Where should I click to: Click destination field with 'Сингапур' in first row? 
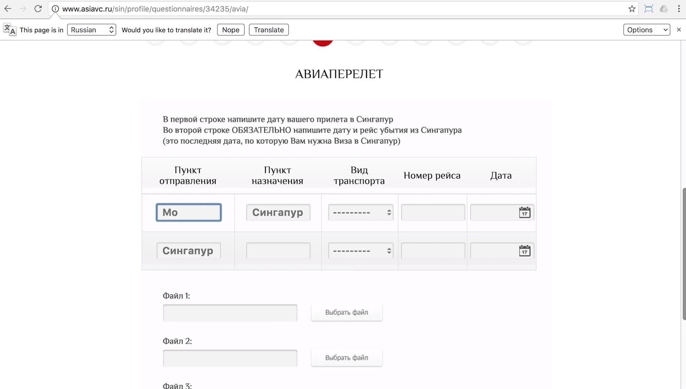[278, 212]
